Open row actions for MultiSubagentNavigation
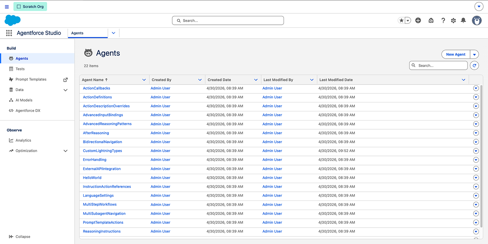The height and width of the screenshot is (244, 488). (476, 213)
